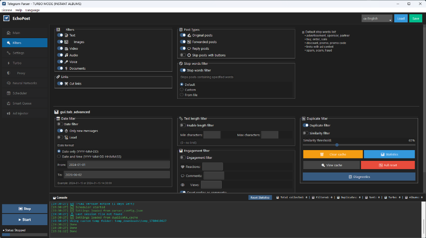Click the Reset Statistics button
The width and height of the screenshot is (426, 238).
tap(260, 198)
